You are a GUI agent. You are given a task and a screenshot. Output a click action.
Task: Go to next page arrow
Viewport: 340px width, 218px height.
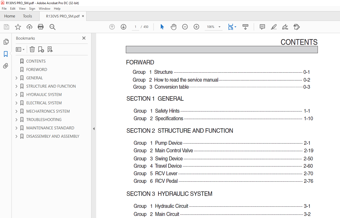[x=123, y=27]
